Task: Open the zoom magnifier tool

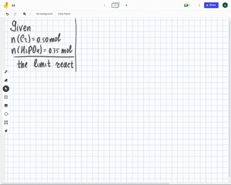Action: pyautogui.click(x=25, y=14)
